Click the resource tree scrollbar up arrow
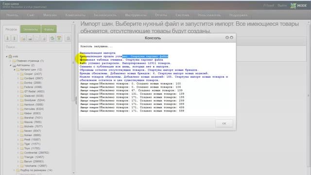Screen dimensions: 311x175 tap(73, 22)
